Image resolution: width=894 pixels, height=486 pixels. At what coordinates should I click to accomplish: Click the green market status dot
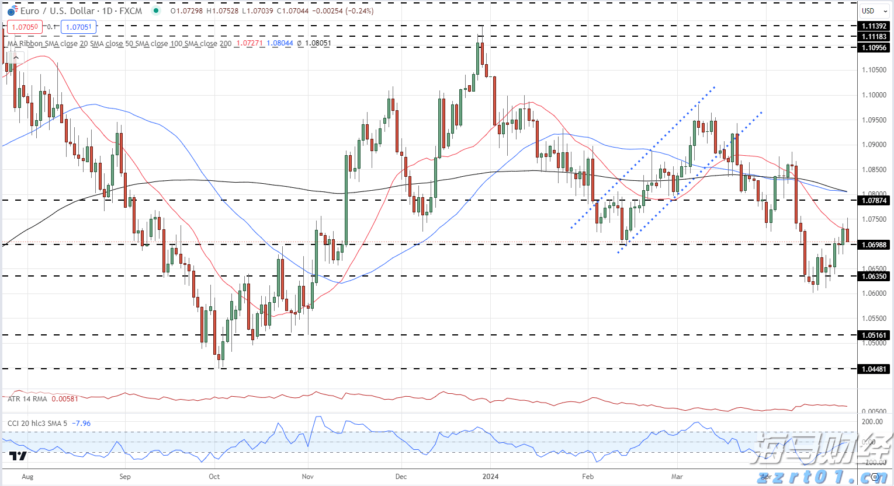[x=155, y=11]
